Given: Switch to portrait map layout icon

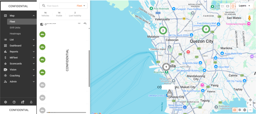Looking at the screenshot, I should [233, 6].
